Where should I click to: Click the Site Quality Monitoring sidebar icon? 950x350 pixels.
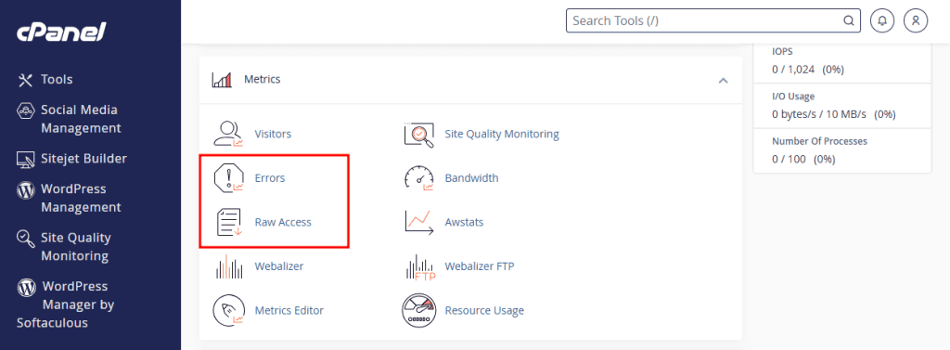click(x=25, y=239)
